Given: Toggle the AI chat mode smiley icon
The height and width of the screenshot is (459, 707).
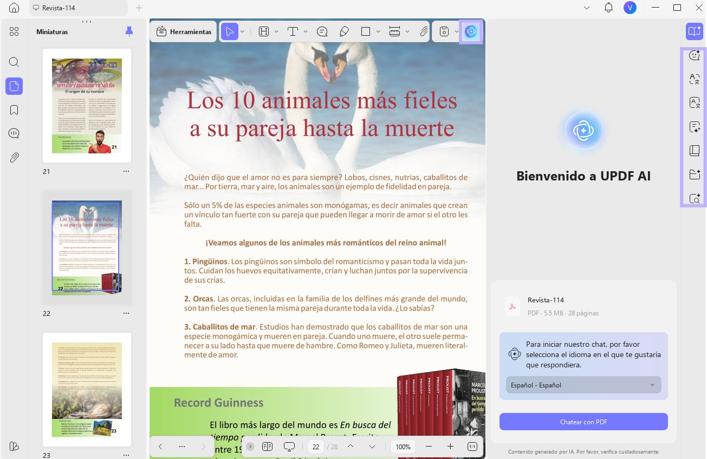Looking at the screenshot, I should 695,55.
